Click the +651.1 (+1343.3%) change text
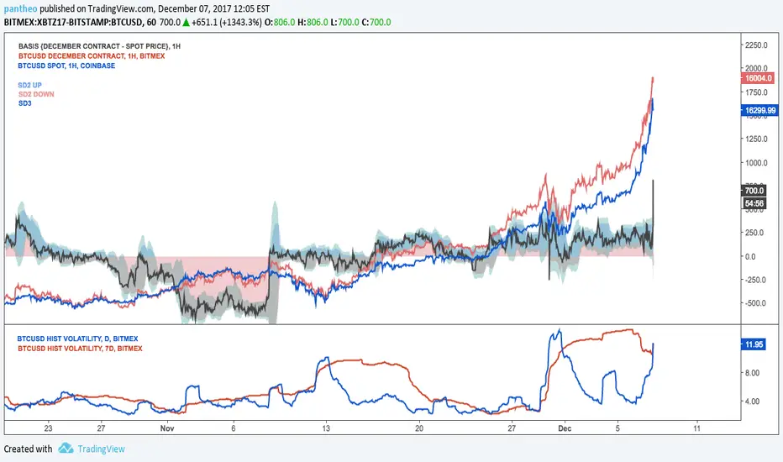 point(227,23)
